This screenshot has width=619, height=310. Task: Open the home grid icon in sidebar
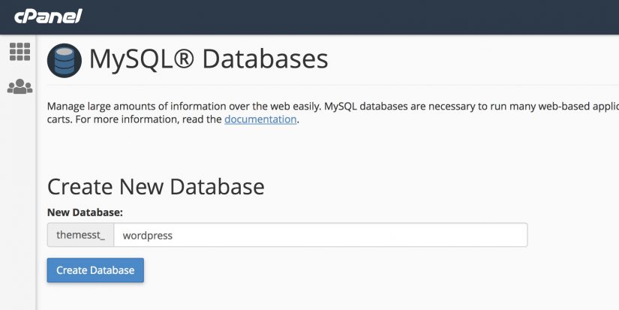pyautogui.click(x=20, y=52)
